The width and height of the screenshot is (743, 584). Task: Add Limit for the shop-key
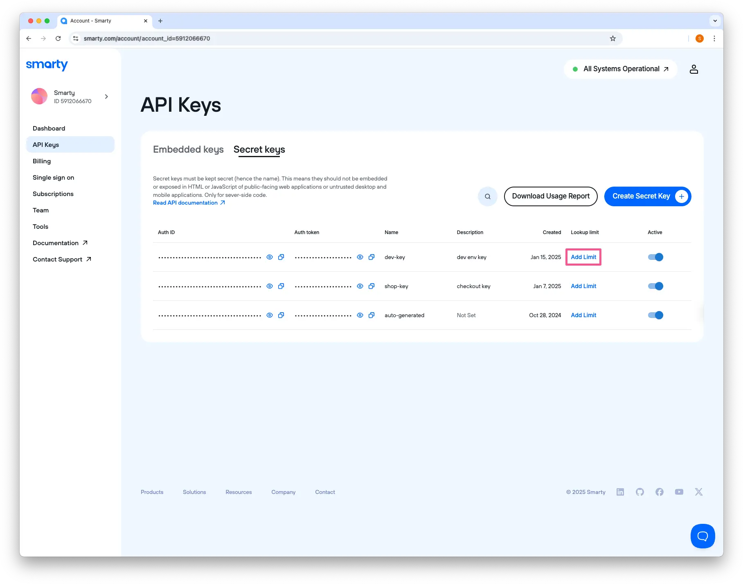click(x=583, y=286)
